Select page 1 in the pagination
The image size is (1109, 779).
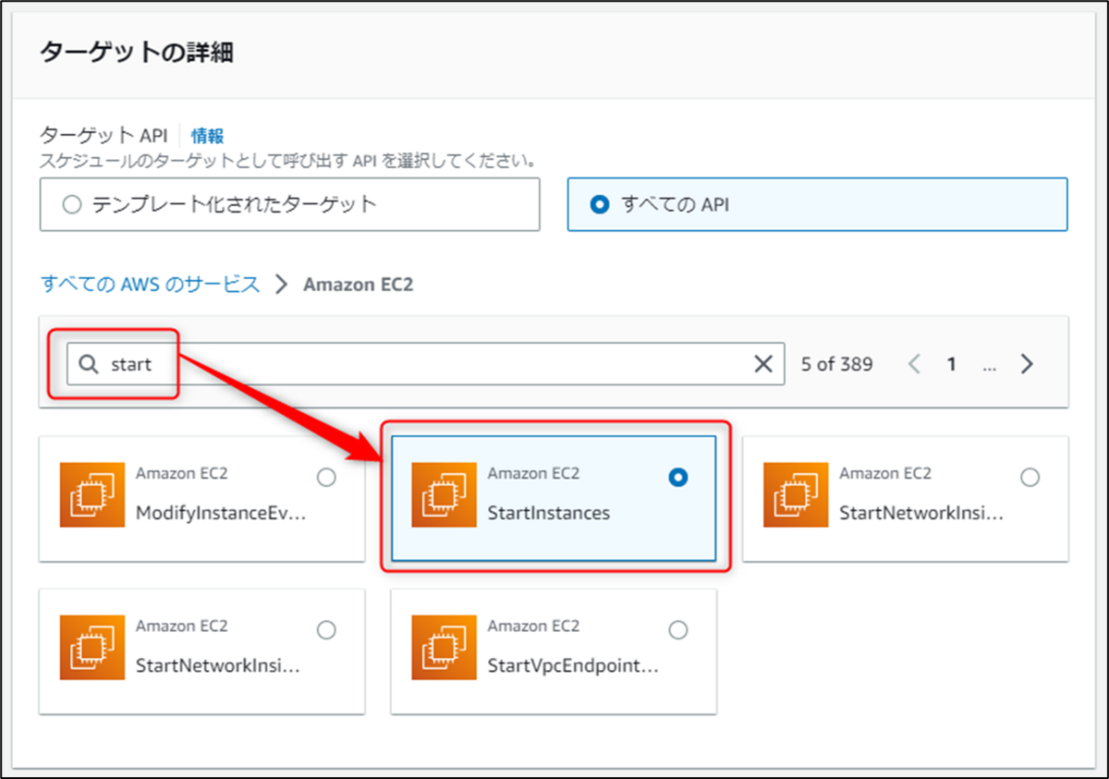[951, 364]
